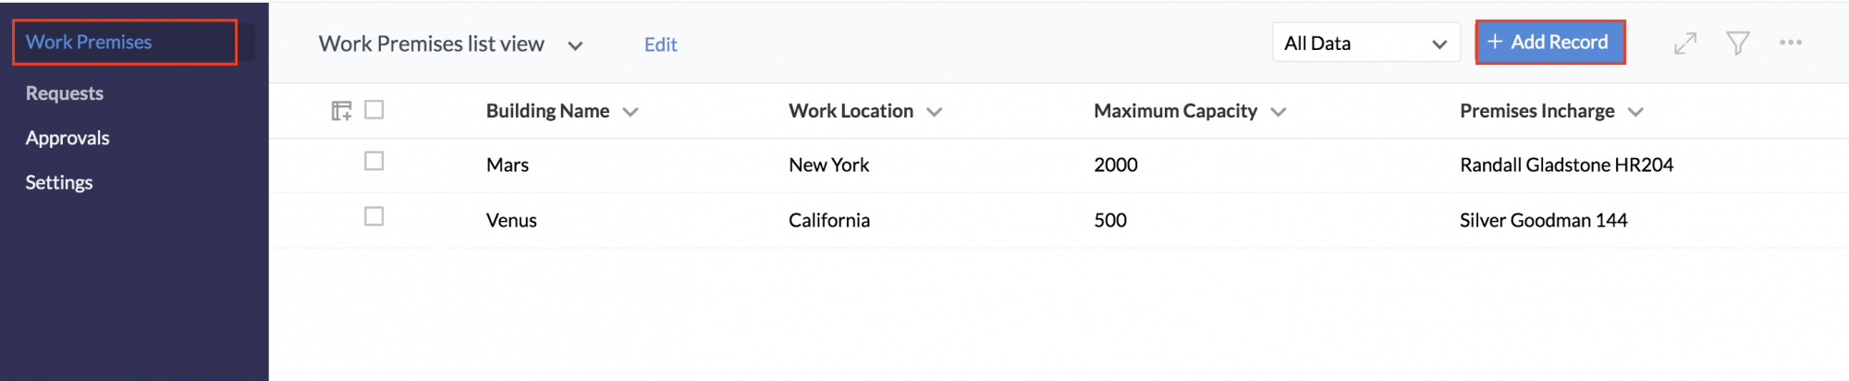Click the Add Record button
The image size is (1849, 381).
[x=1549, y=43]
